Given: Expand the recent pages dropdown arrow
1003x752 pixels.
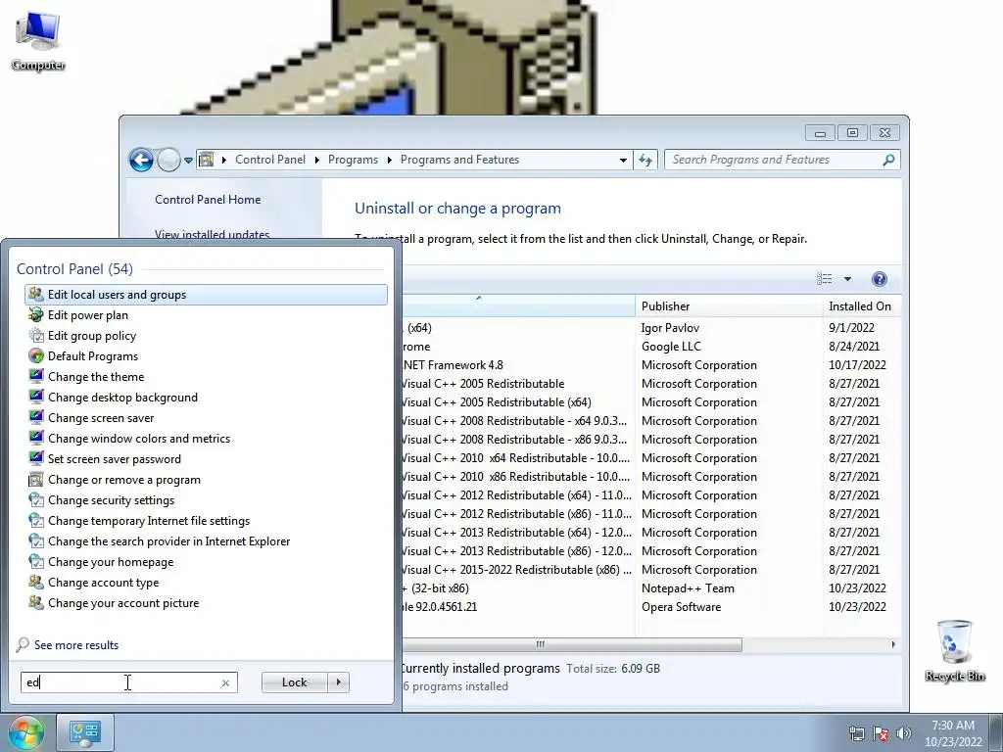Looking at the screenshot, I should 188,160.
